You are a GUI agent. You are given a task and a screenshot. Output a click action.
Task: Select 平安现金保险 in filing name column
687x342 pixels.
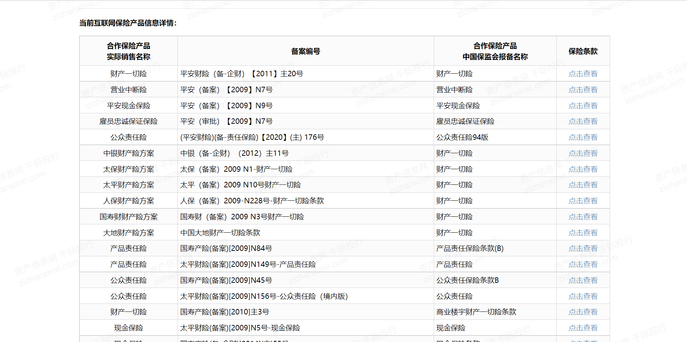(458, 106)
